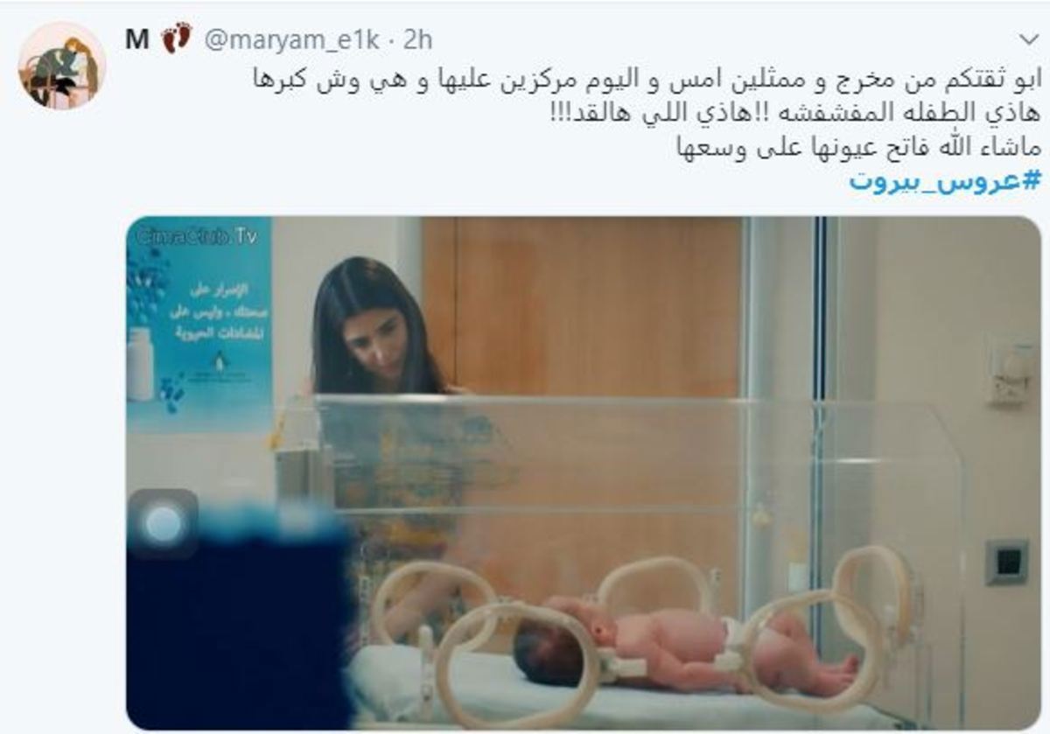1050x734 pixels.
Task: Tap the round white circle overlay button
Action: point(163,524)
